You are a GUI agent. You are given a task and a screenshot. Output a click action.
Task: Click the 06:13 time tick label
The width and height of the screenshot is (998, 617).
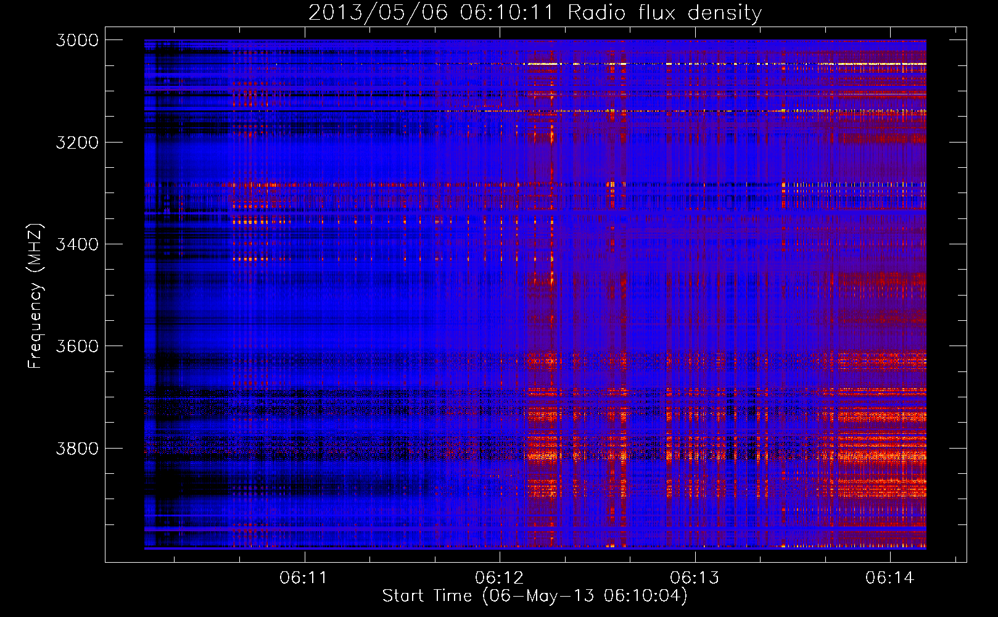tap(695, 578)
